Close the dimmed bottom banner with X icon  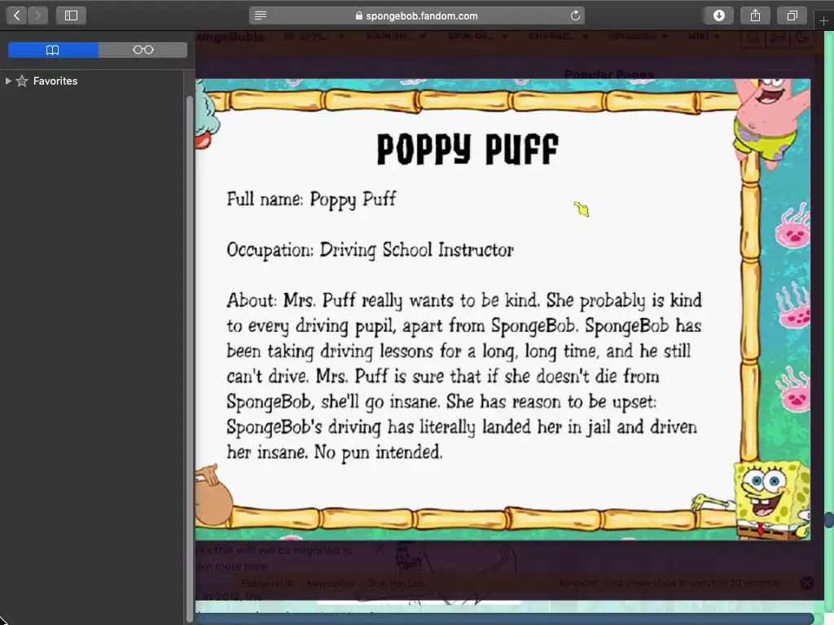(807, 583)
